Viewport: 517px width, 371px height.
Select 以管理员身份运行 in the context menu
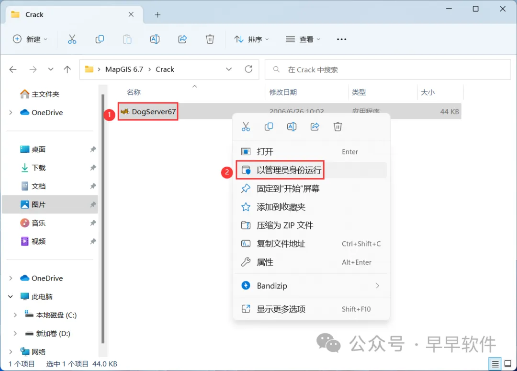(311, 170)
